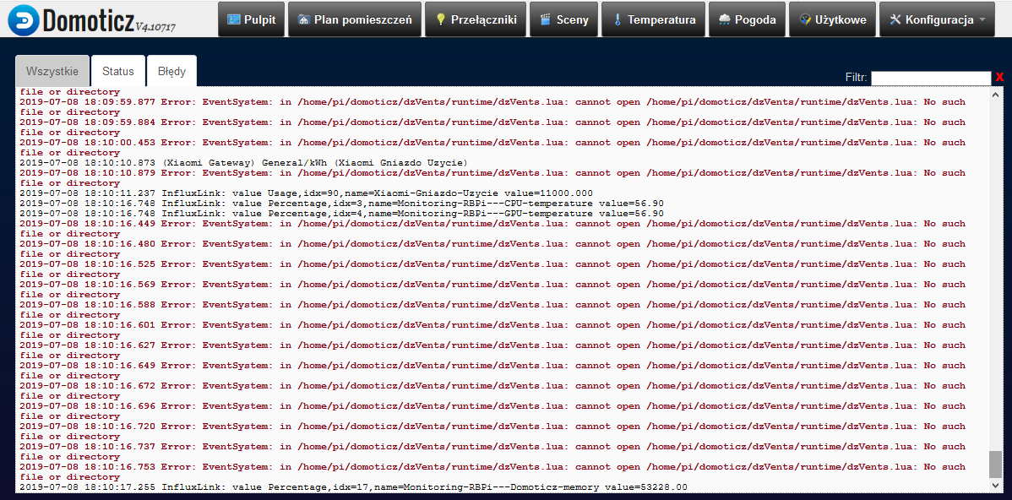
Task: Switch to the Wszystkie log tab
Action: pos(52,71)
